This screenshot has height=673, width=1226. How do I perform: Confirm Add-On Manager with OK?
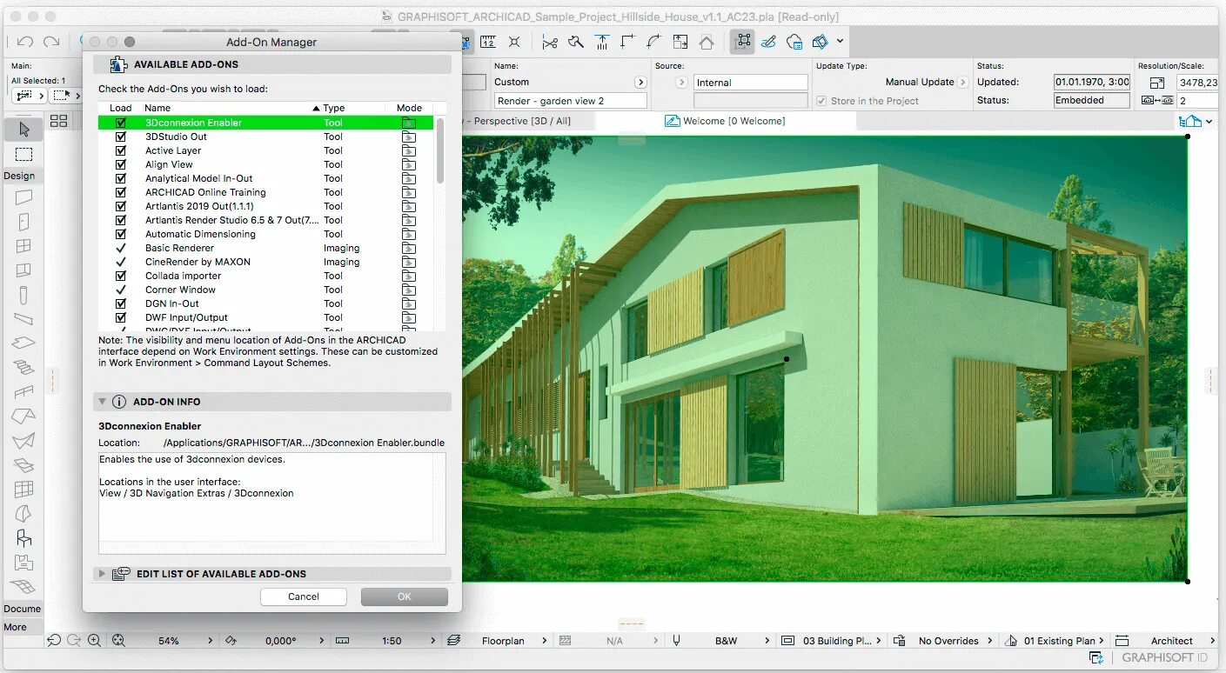click(x=405, y=596)
